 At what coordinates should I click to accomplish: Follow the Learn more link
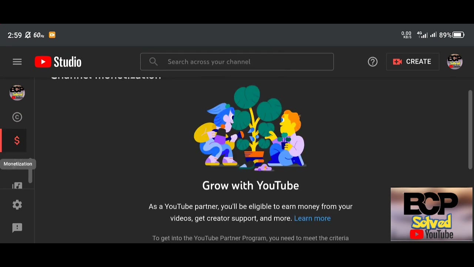(312, 218)
